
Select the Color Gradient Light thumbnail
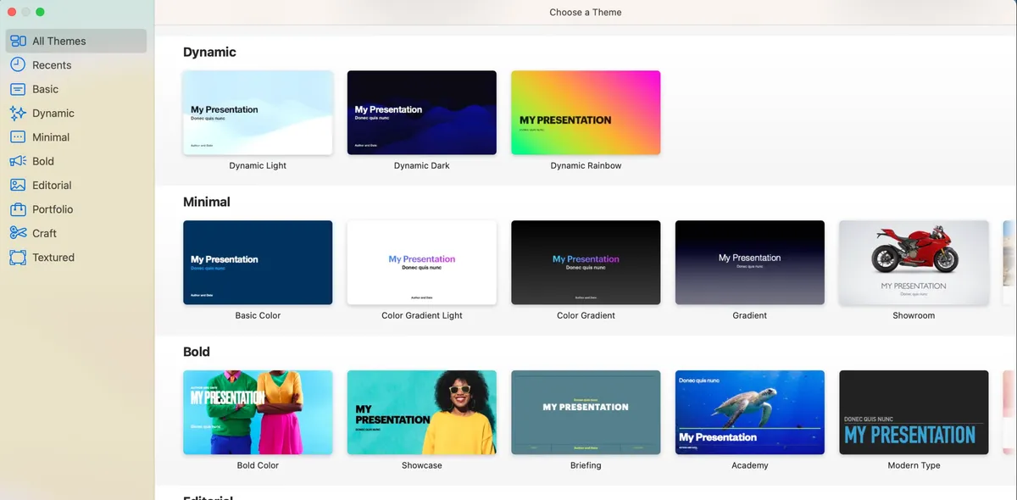click(x=422, y=263)
